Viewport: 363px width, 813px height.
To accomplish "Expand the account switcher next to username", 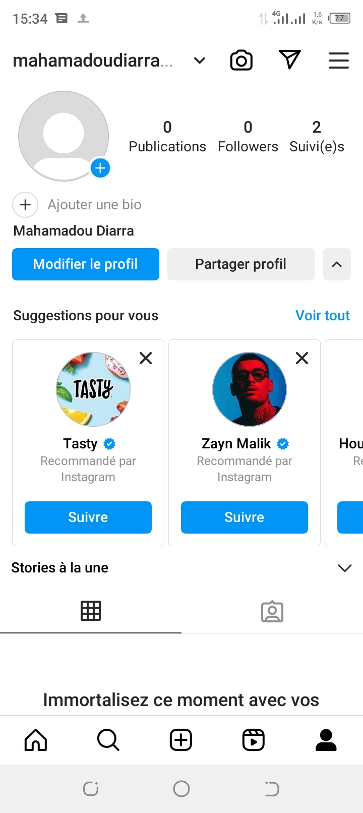I will pos(200,61).
